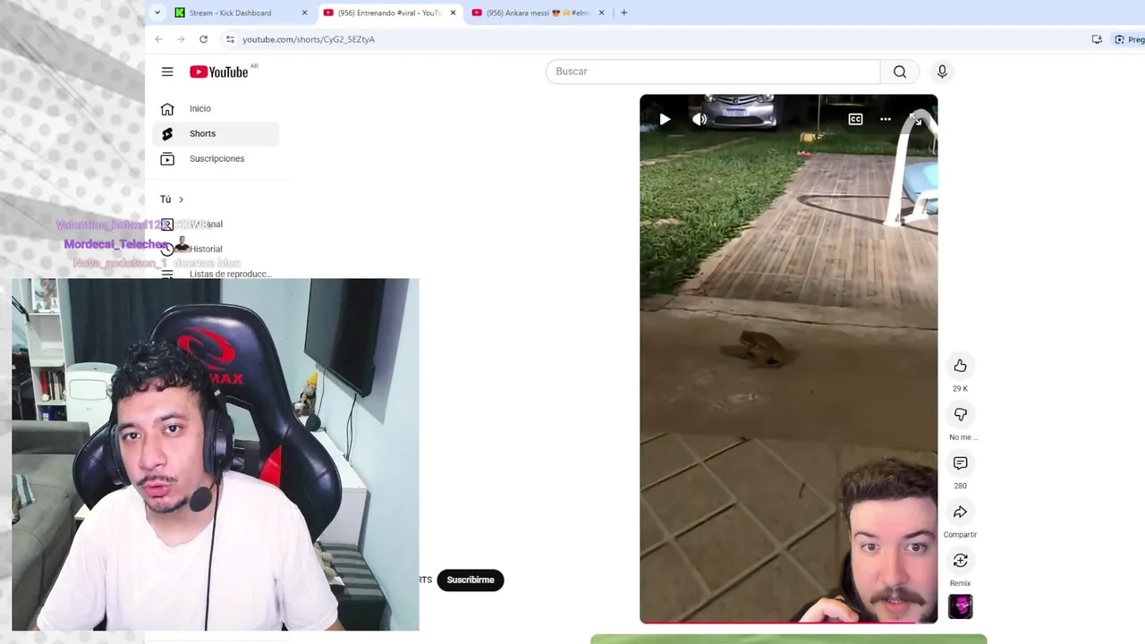Screen dimensions: 1145x644
Task: View site information icon in address bar
Action: 230,39
